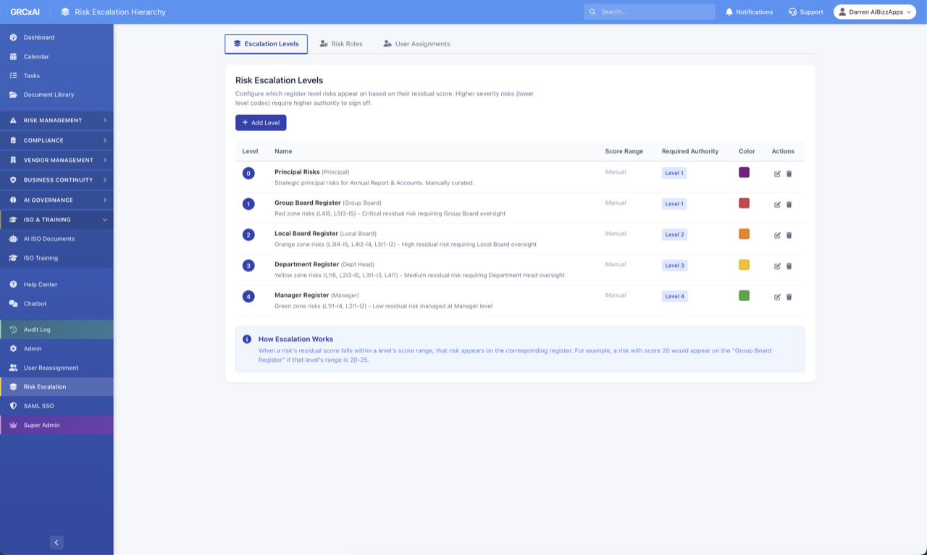Delete the Manager Register level

click(789, 297)
